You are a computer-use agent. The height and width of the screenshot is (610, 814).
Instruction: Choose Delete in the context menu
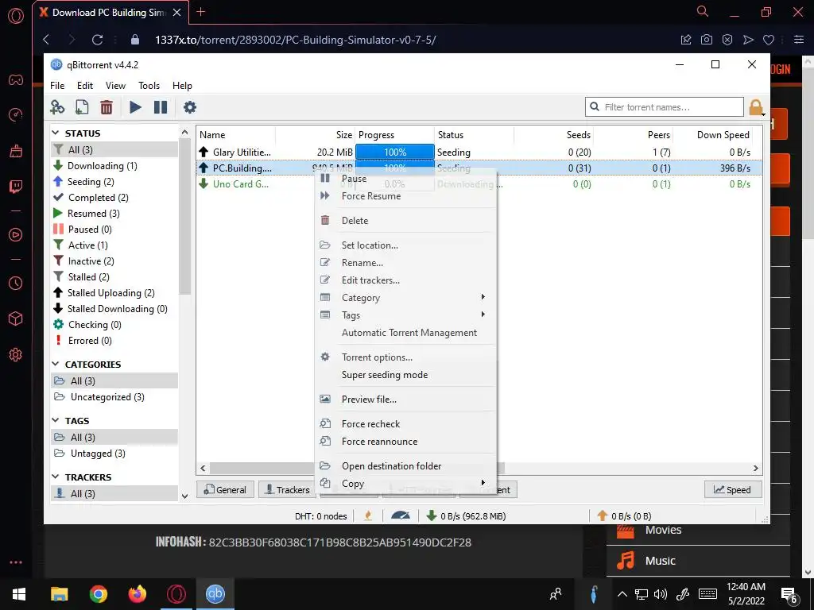pyautogui.click(x=405, y=221)
